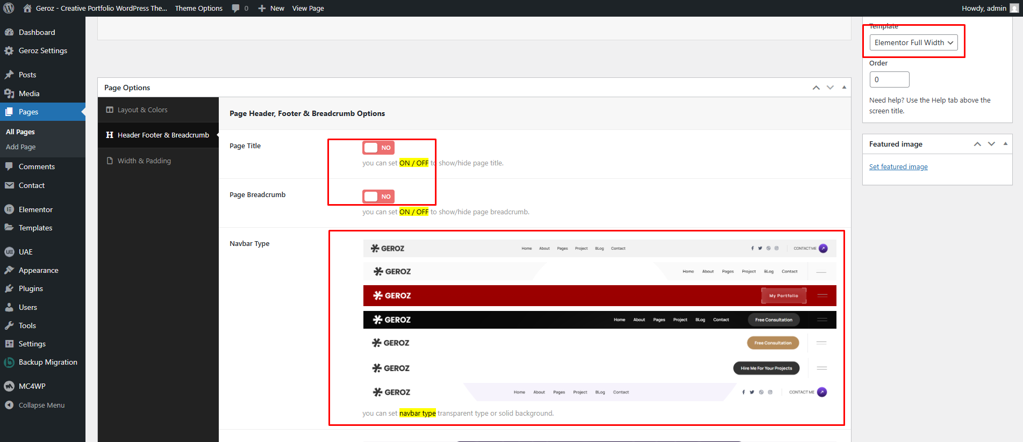Switch to the Layout & Colors tab
This screenshot has height=442, width=1023.
[142, 110]
